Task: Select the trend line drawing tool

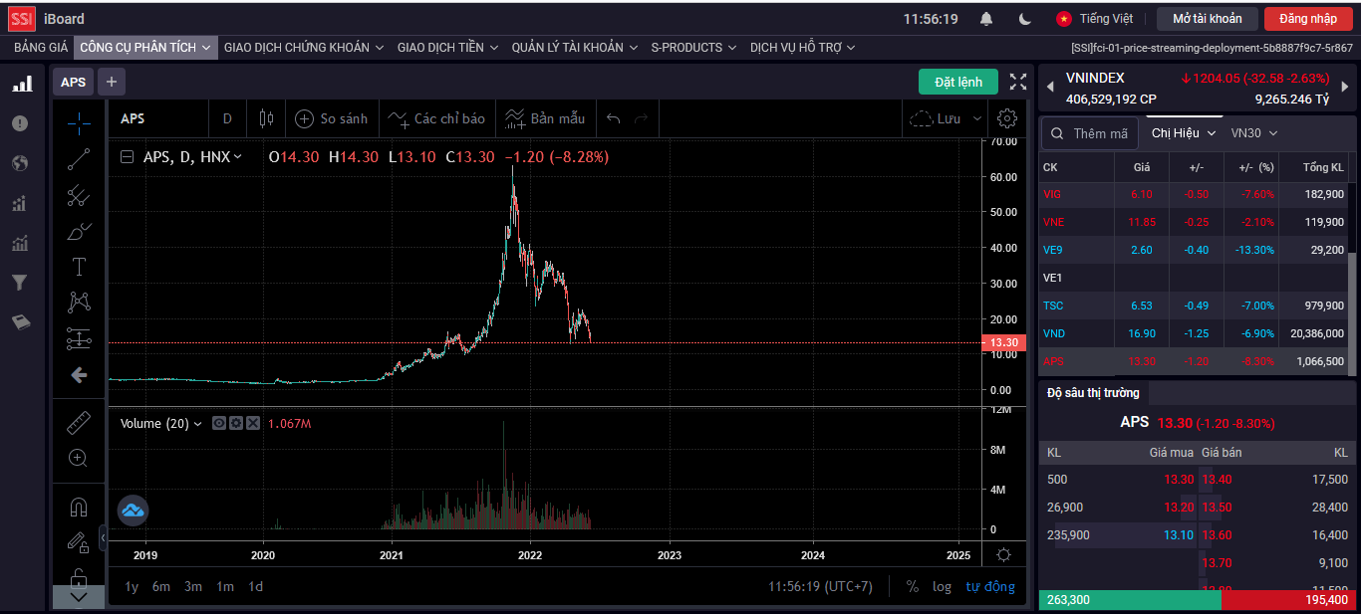Action: 79,159
